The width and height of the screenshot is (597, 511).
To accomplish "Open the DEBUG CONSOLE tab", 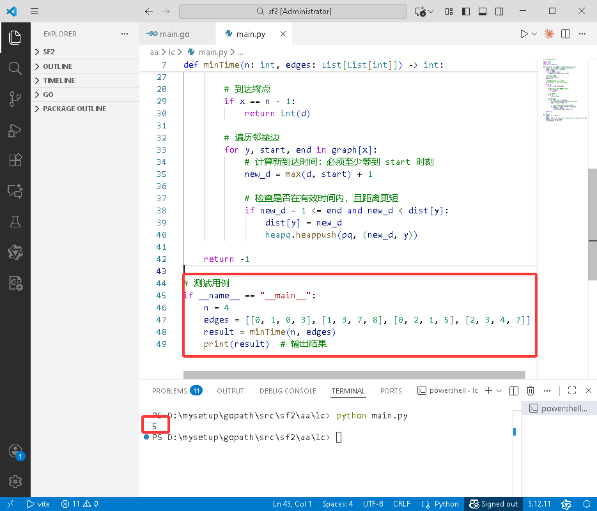I will (288, 391).
